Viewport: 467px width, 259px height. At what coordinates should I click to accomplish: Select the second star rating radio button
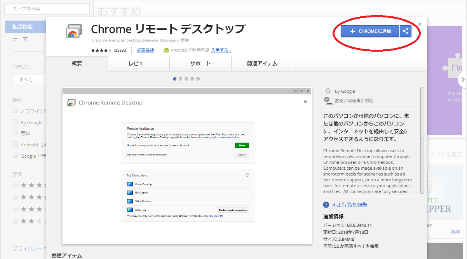[16, 197]
